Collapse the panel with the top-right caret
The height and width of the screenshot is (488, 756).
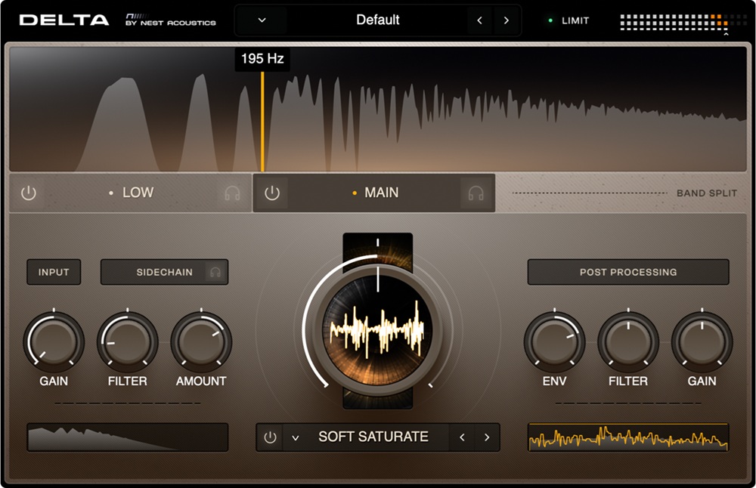[725, 33]
